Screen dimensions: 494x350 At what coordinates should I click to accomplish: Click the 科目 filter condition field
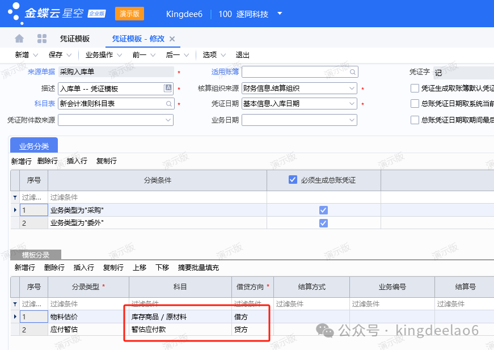(180, 304)
